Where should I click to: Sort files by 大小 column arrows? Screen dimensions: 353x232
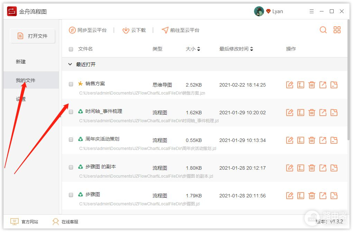[199, 49]
